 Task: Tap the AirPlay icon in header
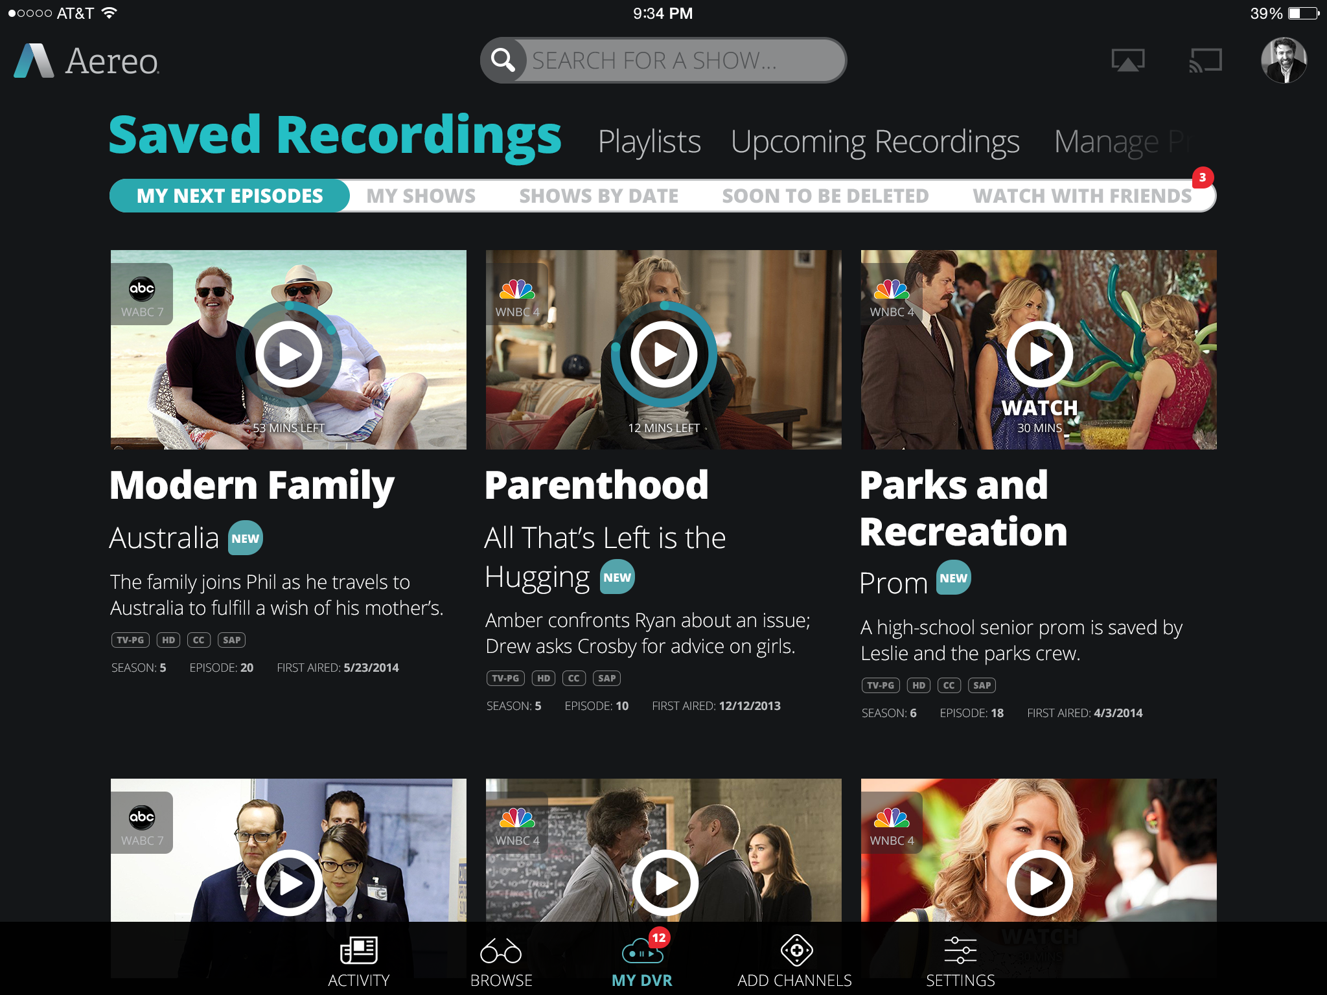[x=1127, y=60]
